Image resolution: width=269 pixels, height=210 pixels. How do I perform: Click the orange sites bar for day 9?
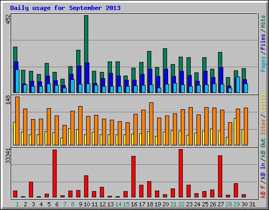(80, 125)
